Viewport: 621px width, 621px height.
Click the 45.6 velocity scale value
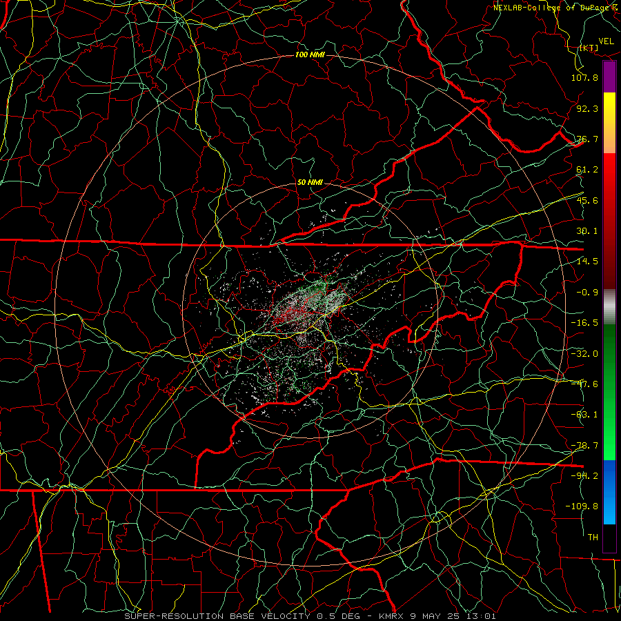587,200
